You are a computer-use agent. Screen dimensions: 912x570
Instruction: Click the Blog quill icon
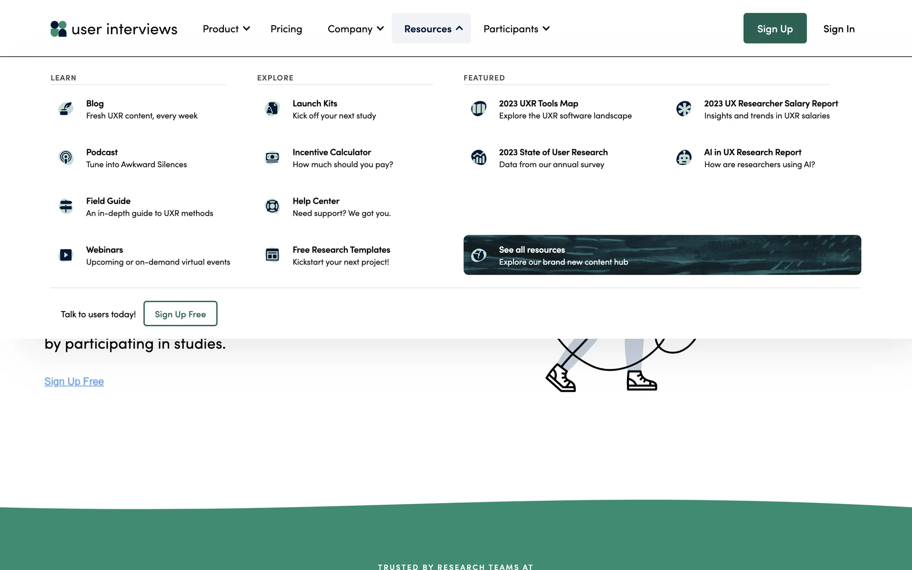click(66, 109)
